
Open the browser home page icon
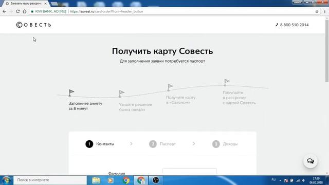pyautogui.click(x=25, y=11)
